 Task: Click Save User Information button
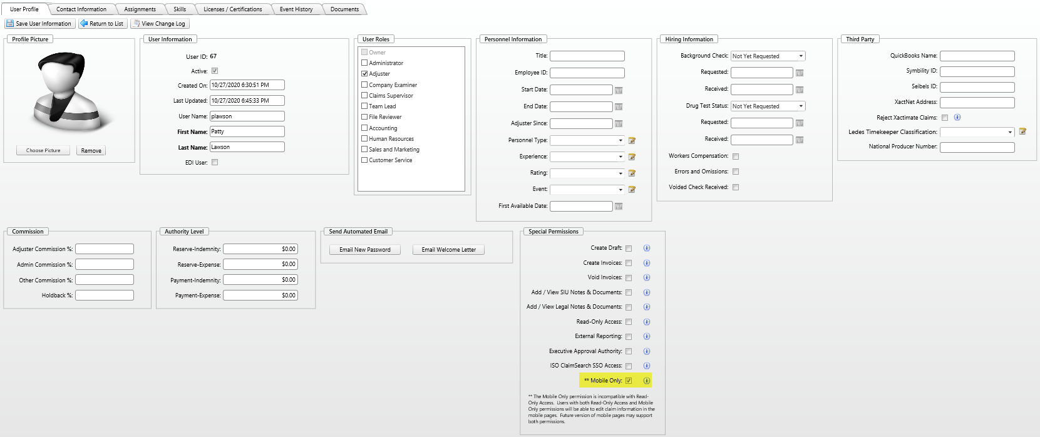click(x=39, y=24)
